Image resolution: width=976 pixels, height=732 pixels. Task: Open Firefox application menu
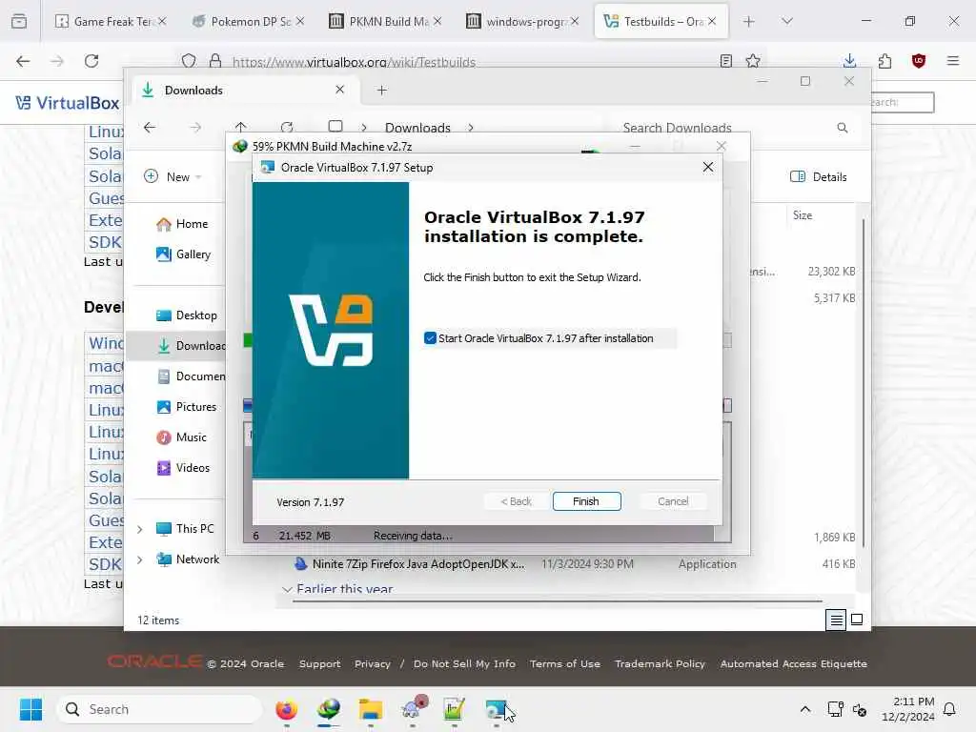click(953, 61)
